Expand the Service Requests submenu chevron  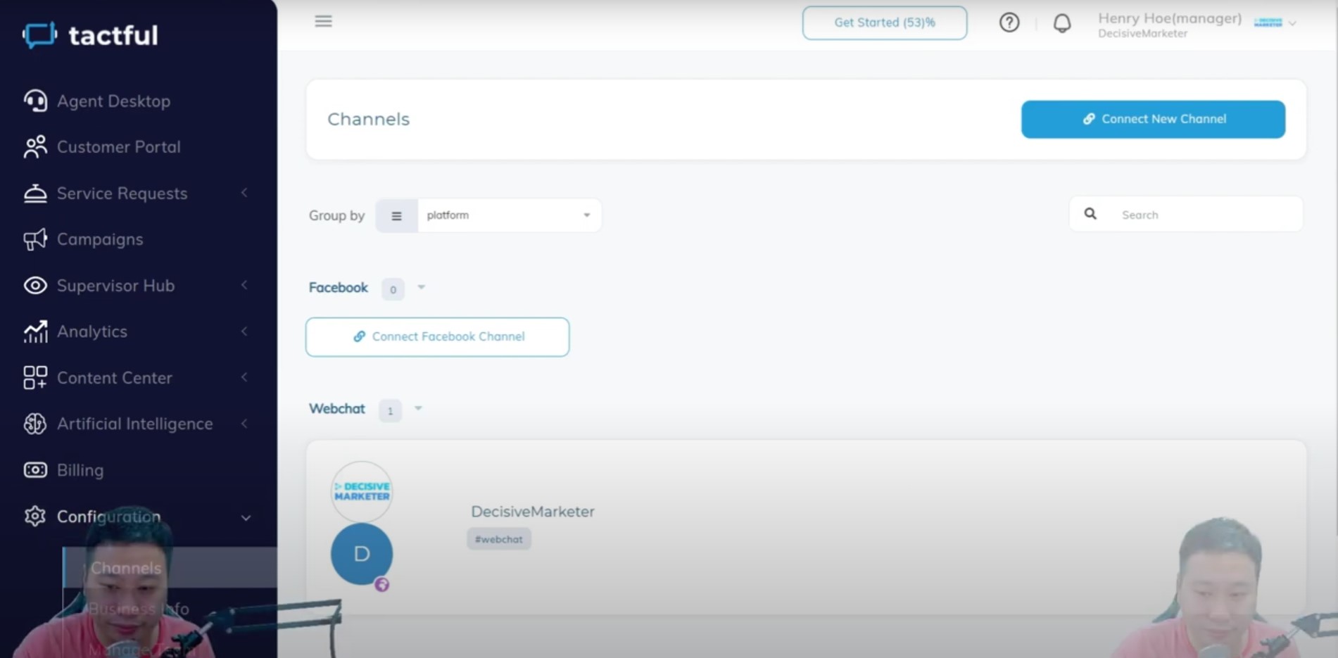[244, 193]
